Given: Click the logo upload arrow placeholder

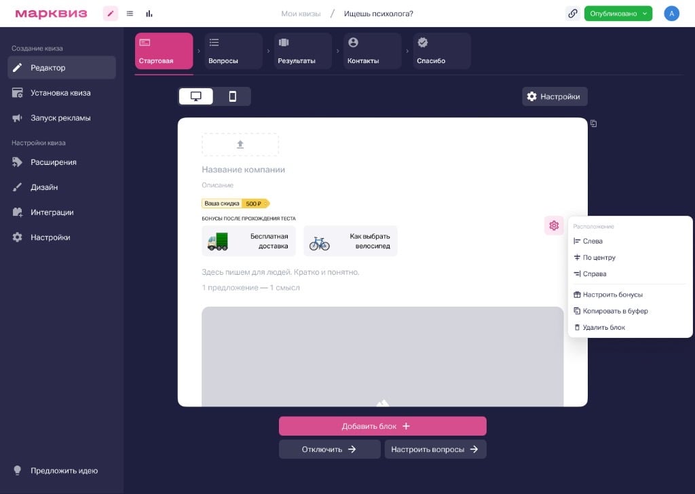Looking at the screenshot, I should [x=240, y=145].
